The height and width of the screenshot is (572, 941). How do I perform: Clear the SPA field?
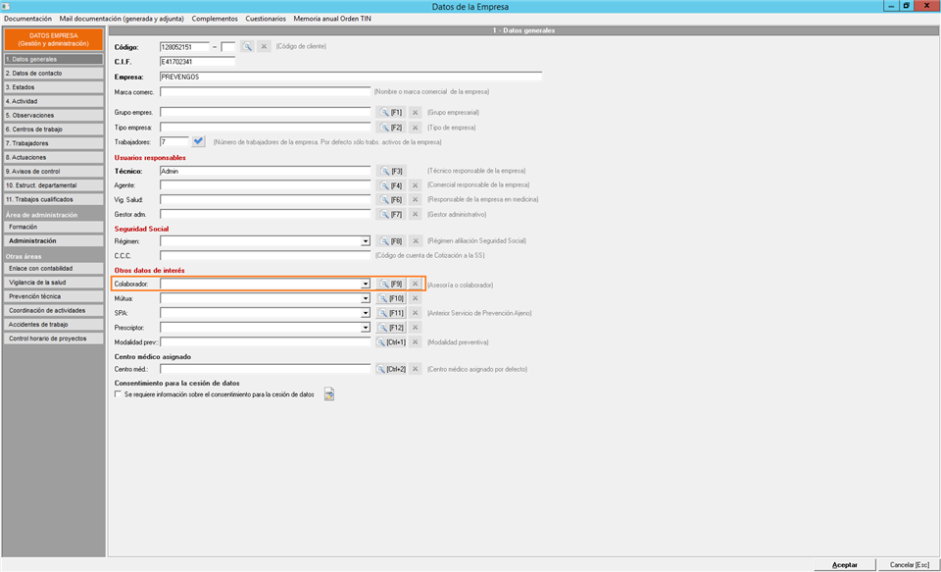pos(416,313)
